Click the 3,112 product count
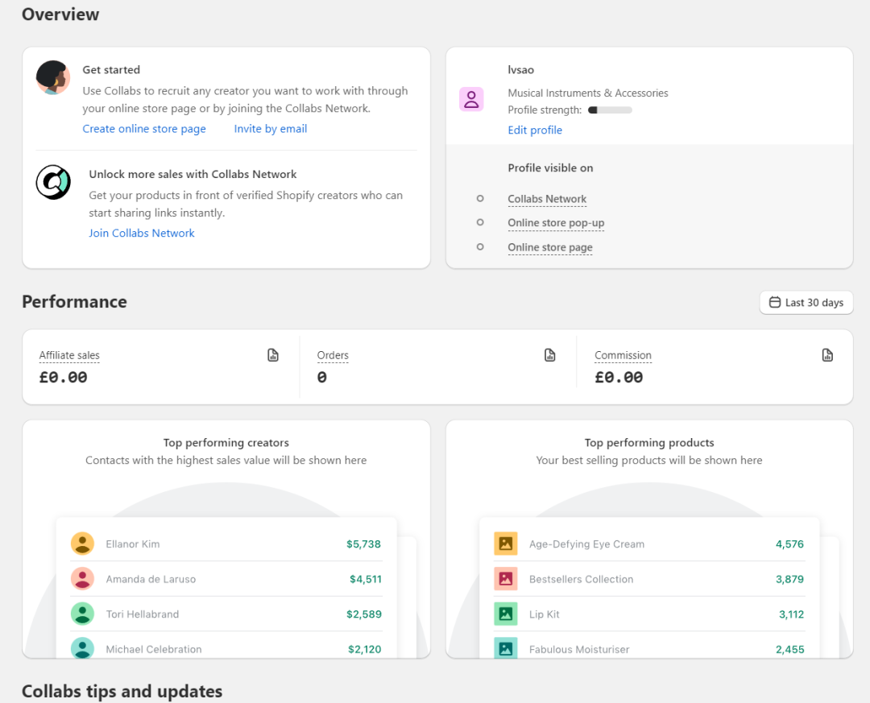Screen dimensions: 870x703 791,614
